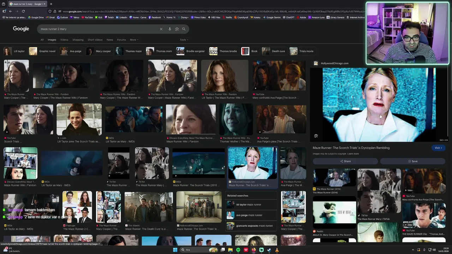
Task: Switch to the Short videos tab
Action: point(95,40)
